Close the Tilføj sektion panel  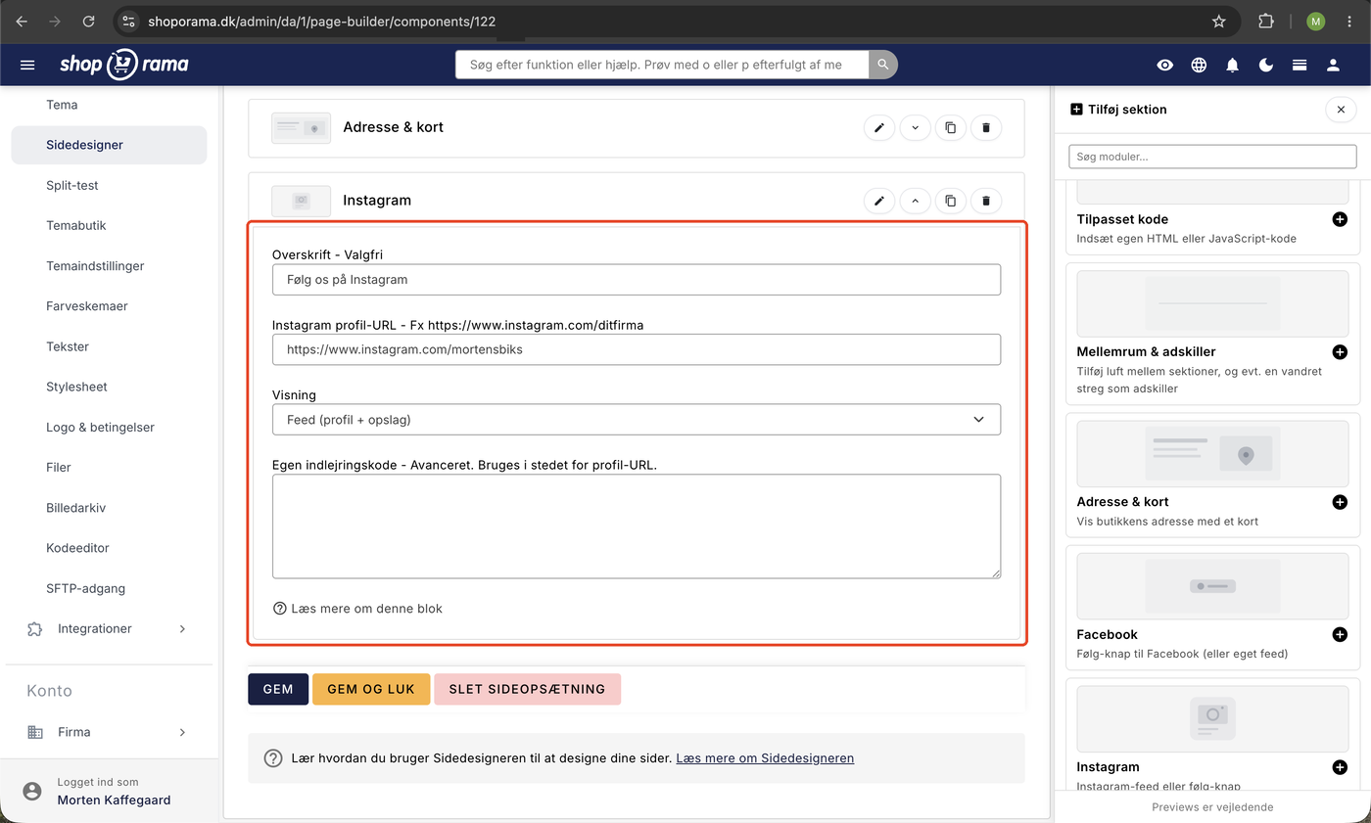click(1341, 109)
